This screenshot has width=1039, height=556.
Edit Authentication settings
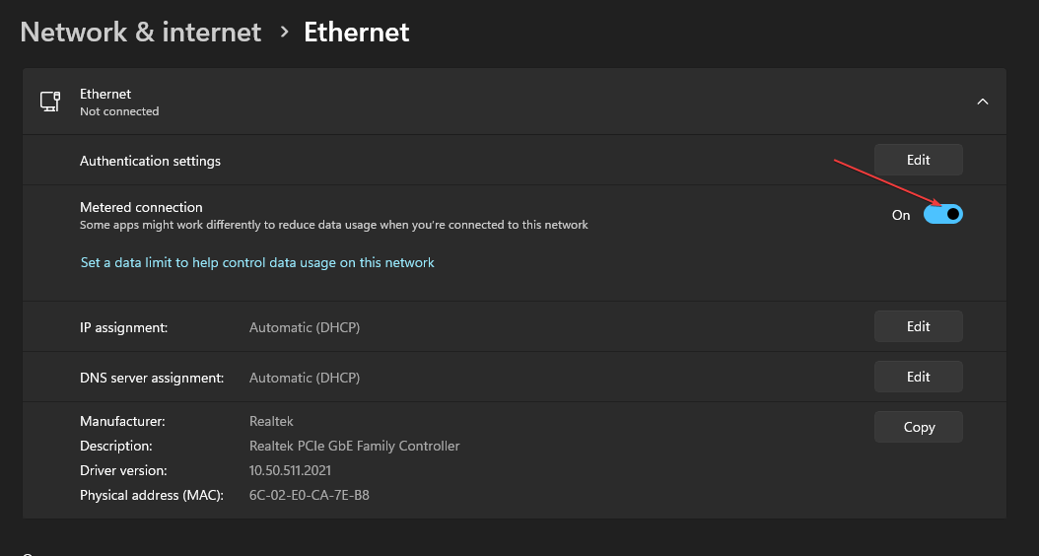(x=918, y=160)
